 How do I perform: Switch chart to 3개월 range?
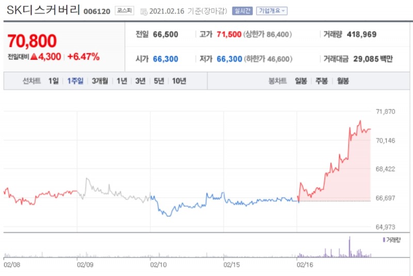click(100, 81)
